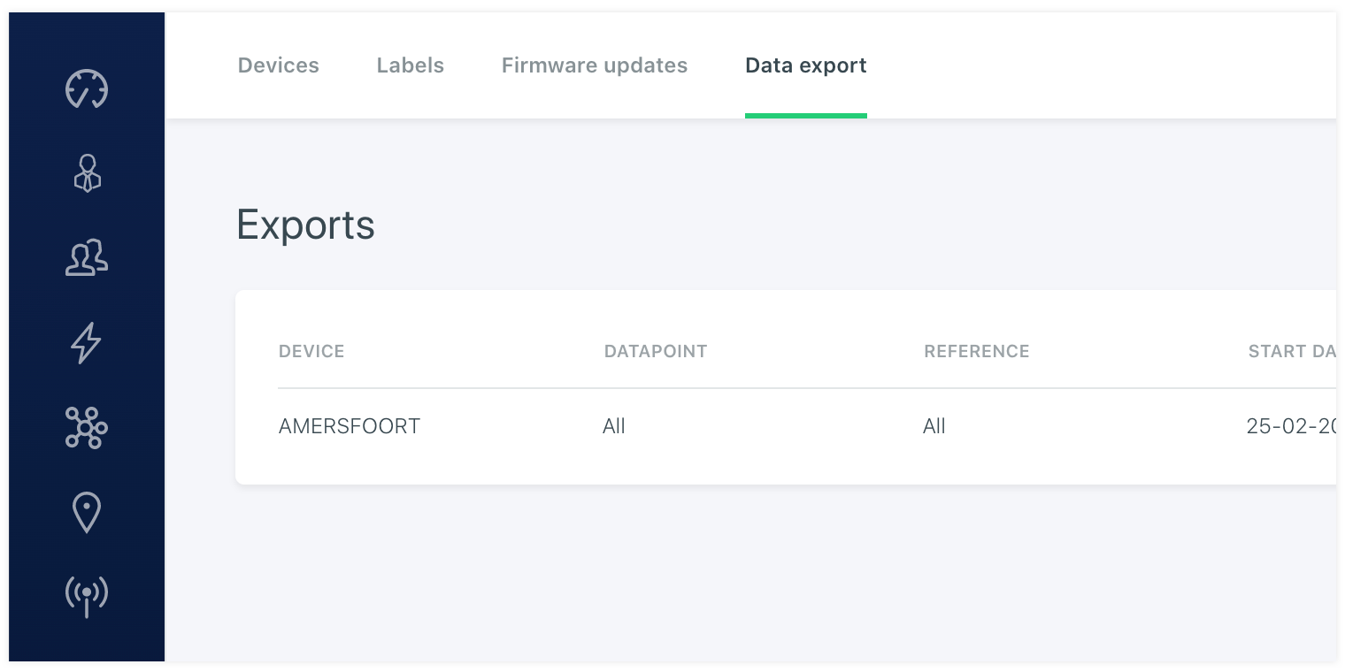The height and width of the screenshot is (672, 1345).
Task: Open the AMERSFOORT export row
Action: (x=350, y=426)
